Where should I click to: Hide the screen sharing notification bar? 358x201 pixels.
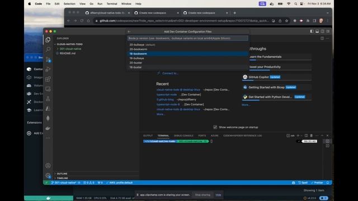pos(218,195)
